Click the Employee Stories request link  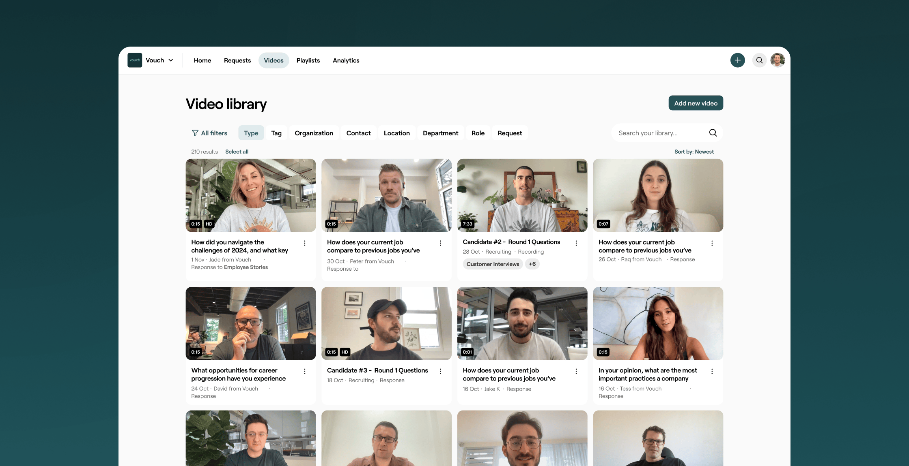246,267
